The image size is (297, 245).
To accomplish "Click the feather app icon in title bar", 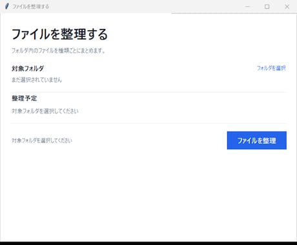I will pos(6,6).
